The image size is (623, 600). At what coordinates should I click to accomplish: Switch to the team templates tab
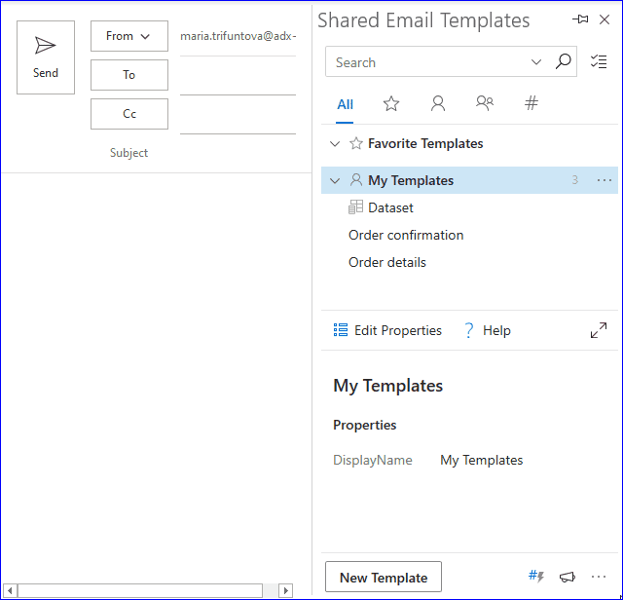tap(485, 103)
